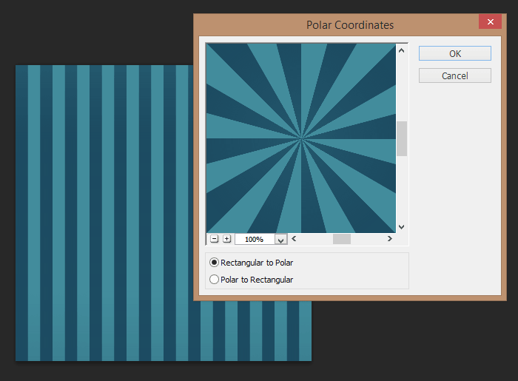Open the zoom percentage dropdown arrow
Viewport: 518px width, 381px height.
[280, 240]
